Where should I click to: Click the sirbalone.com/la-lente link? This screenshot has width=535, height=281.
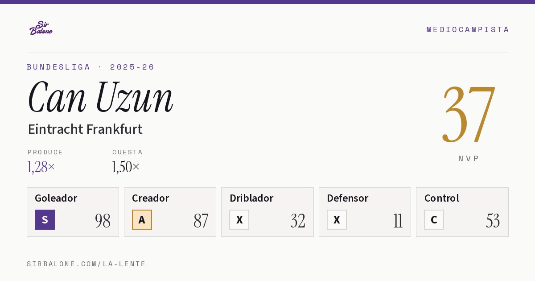coord(86,264)
